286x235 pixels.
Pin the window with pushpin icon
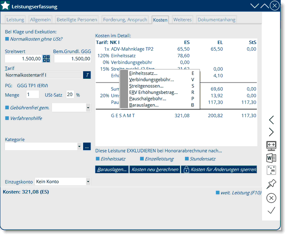(x=271, y=184)
